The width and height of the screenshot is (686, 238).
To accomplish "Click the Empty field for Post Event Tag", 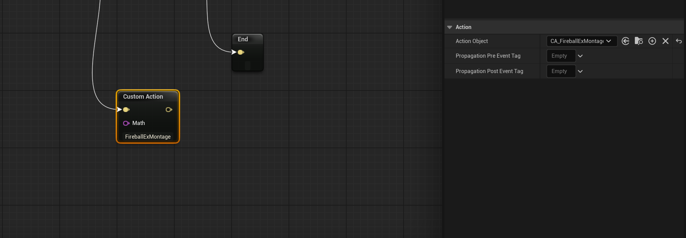I will click(561, 71).
